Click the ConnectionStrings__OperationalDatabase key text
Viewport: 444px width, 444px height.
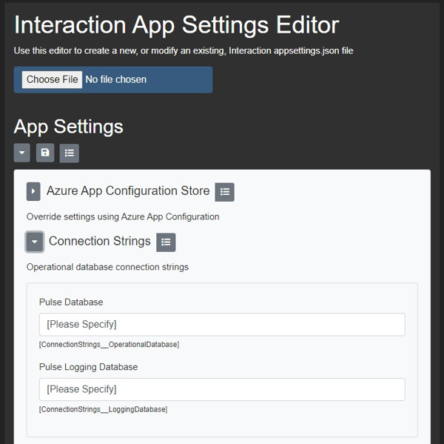coord(109,345)
